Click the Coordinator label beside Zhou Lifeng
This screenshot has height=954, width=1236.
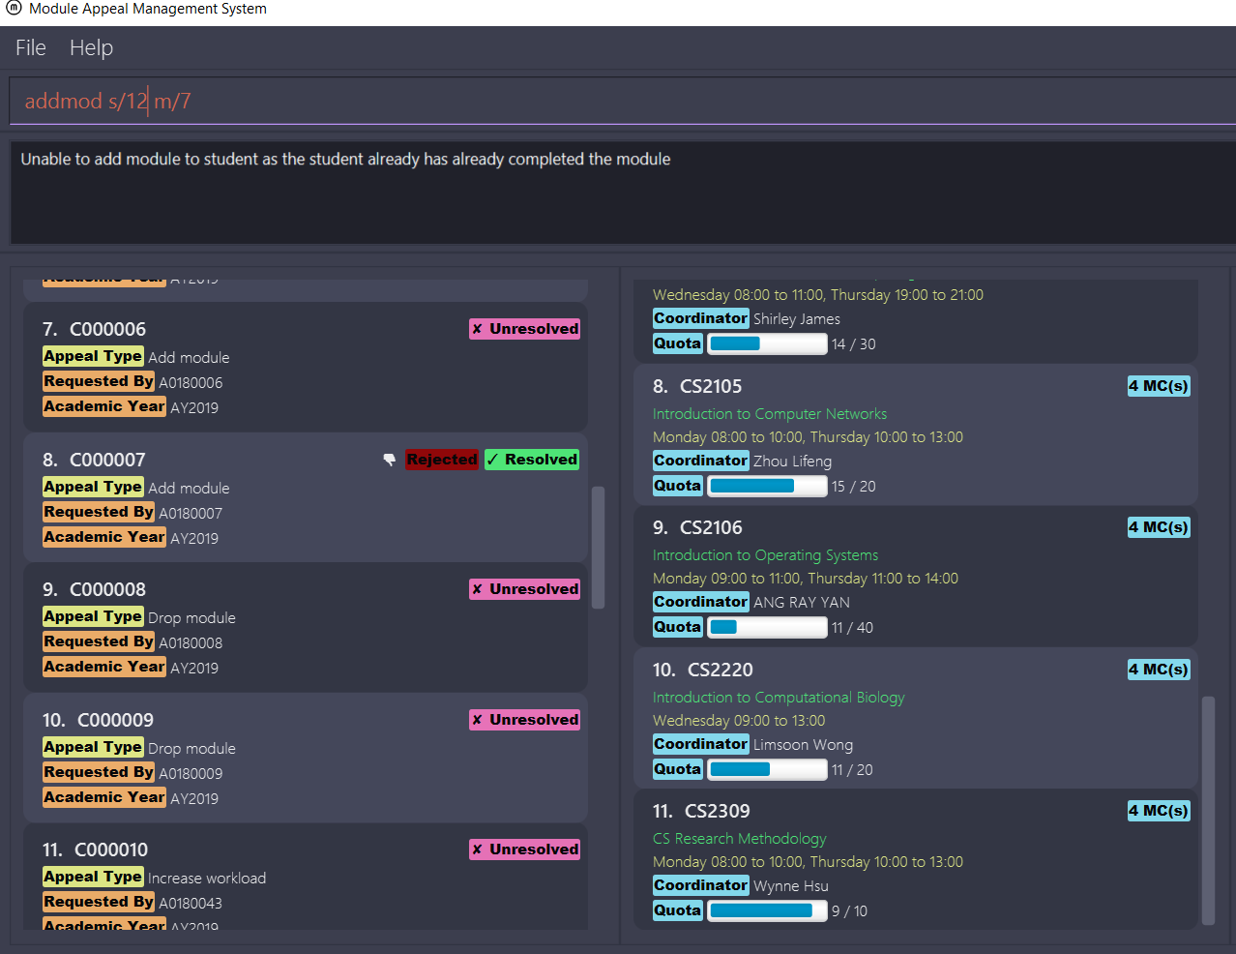(700, 461)
